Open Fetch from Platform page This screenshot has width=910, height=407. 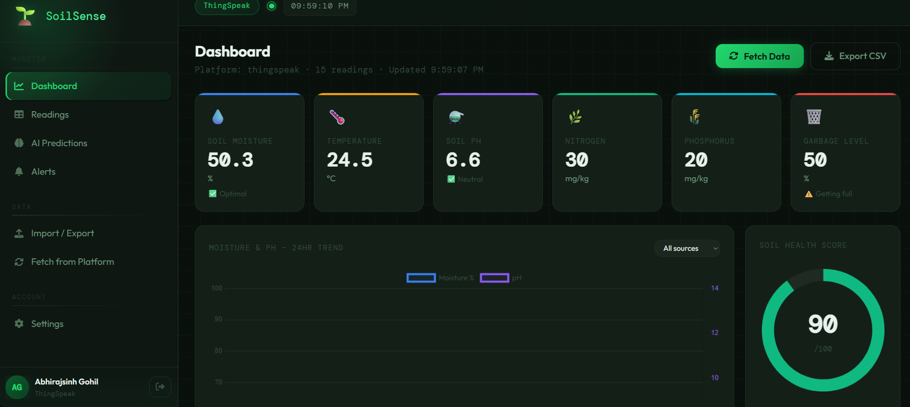89,262
